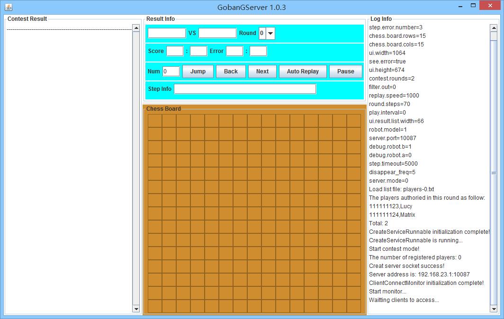The image size is (504, 319).
Task: Select the second player name field after VS
Action: (x=217, y=33)
